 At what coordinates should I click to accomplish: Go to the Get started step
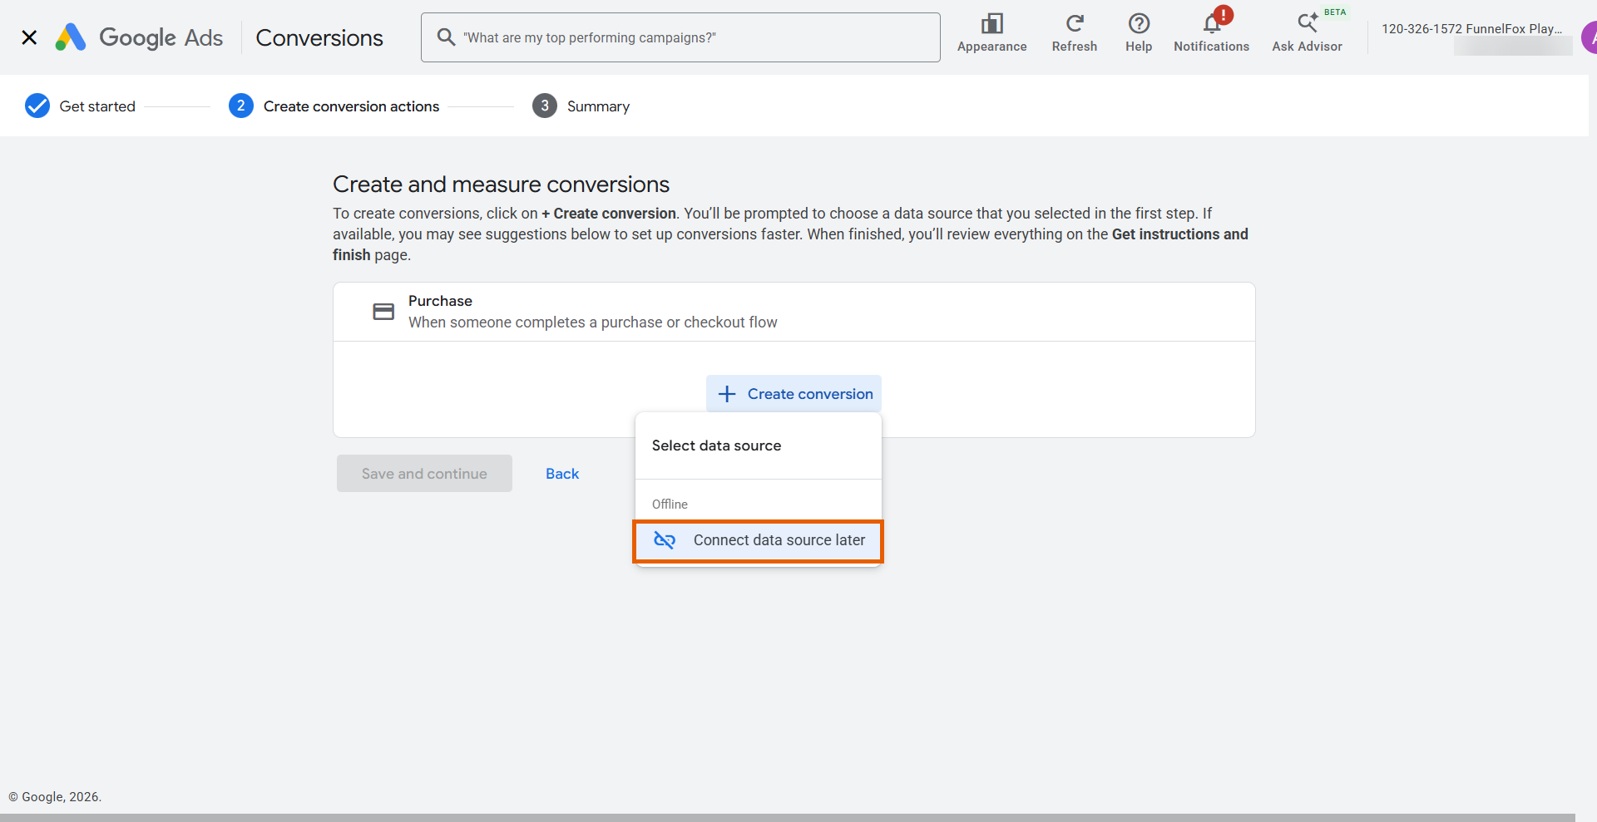81,106
